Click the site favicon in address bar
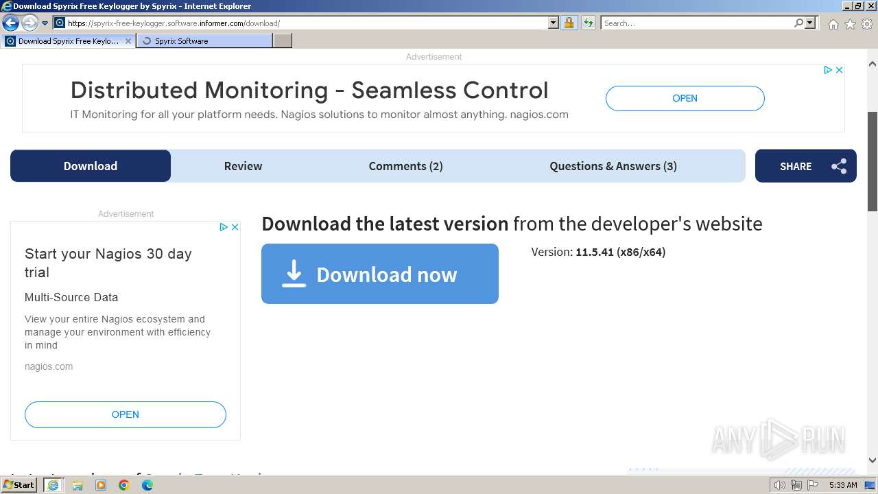878x494 pixels. coord(60,23)
